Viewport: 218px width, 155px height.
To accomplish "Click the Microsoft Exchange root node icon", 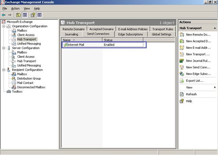I will [x=4, y=22].
